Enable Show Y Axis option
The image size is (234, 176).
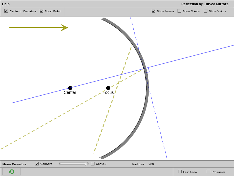click(206, 11)
